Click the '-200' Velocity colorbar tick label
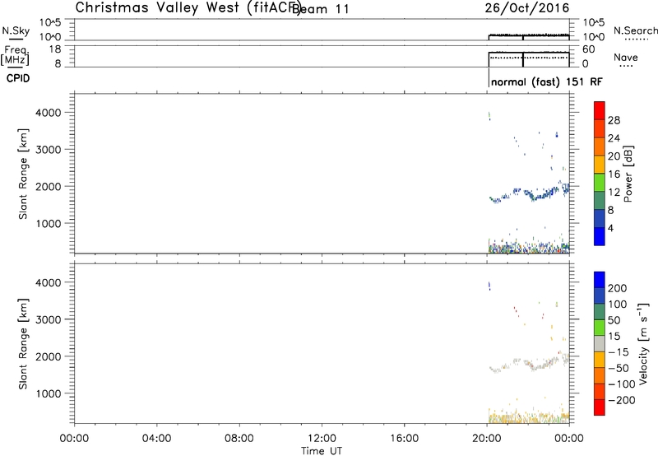Image resolution: width=658 pixels, height=456 pixels. point(622,400)
